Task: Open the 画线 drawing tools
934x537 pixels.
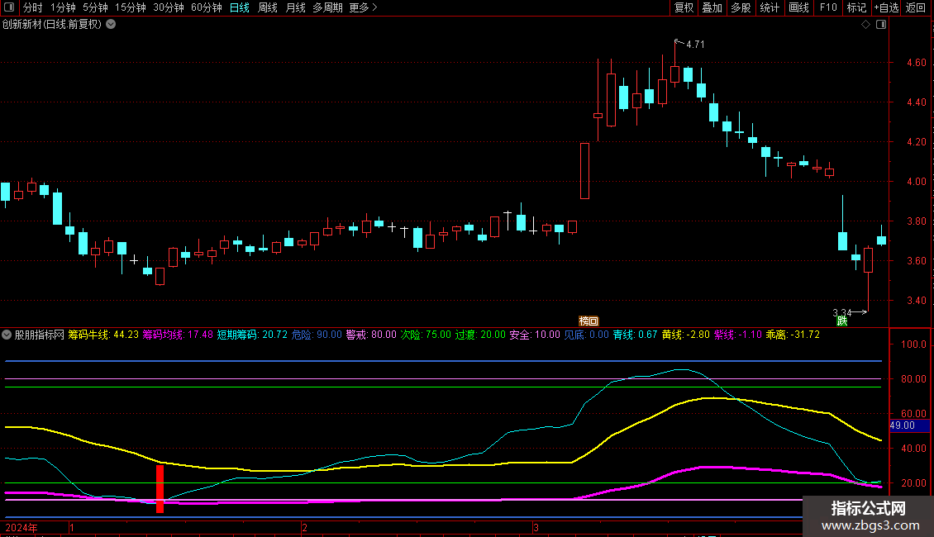Action: point(798,8)
